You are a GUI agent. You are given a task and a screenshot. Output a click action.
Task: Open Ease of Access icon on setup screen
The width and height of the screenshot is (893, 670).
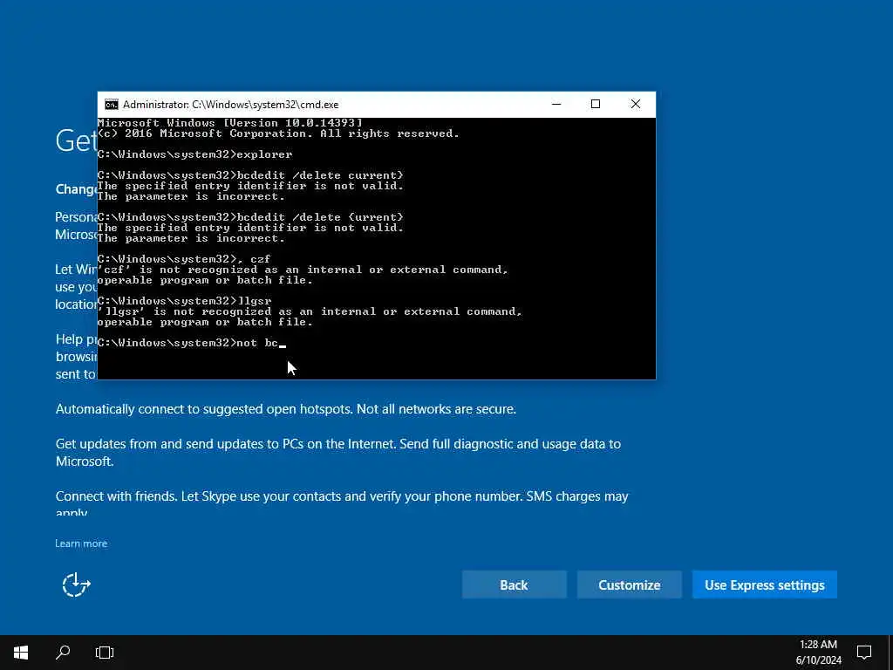point(77,585)
